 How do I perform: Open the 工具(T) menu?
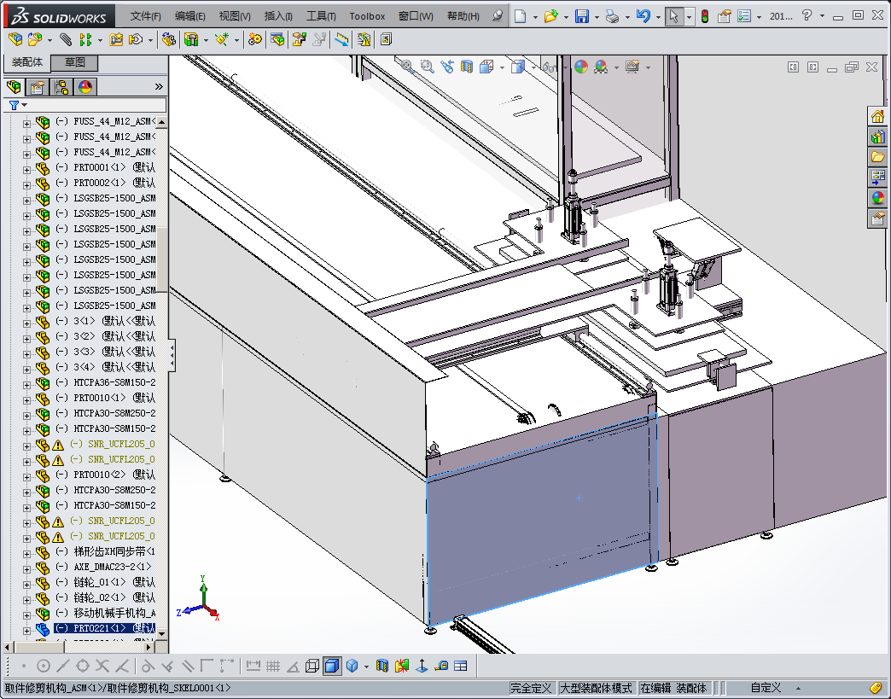[x=321, y=16]
